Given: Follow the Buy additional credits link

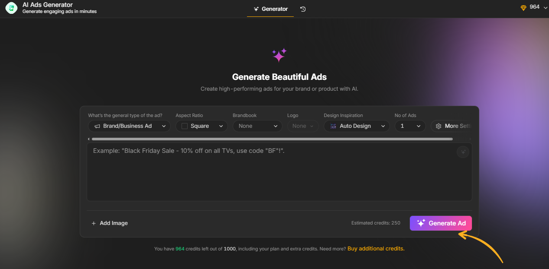Looking at the screenshot, I should pos(376,249).
